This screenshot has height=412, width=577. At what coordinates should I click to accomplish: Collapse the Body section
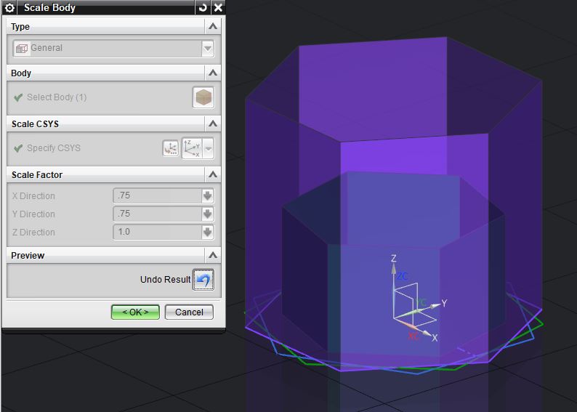pyautogui.click(x=213, y=73)
